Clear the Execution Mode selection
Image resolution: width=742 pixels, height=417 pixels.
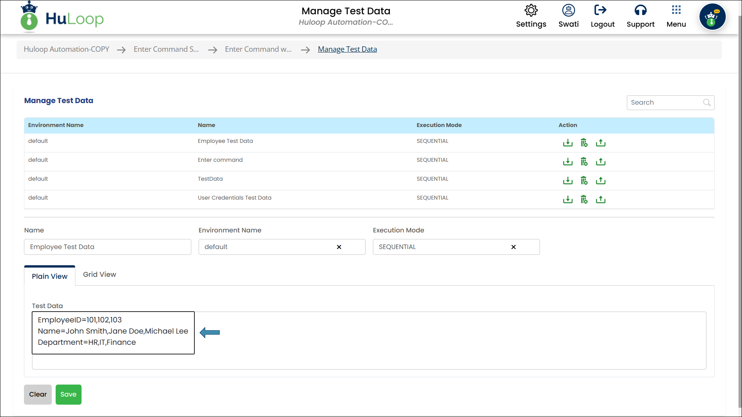click(514, 247)
